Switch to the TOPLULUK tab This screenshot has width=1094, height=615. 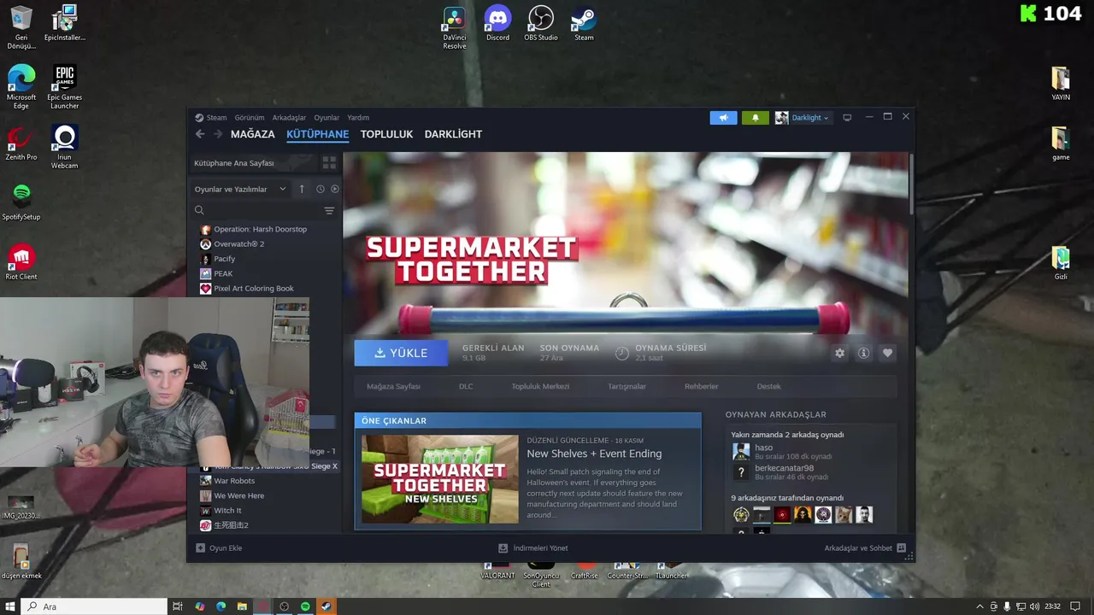tap(386, 134)
